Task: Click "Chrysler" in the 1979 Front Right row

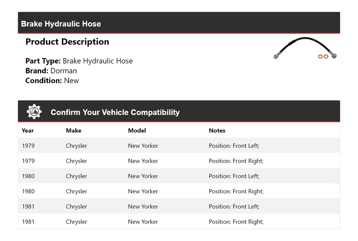Action: (x=76, y=161)
